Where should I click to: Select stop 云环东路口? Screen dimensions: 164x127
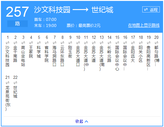62,56
